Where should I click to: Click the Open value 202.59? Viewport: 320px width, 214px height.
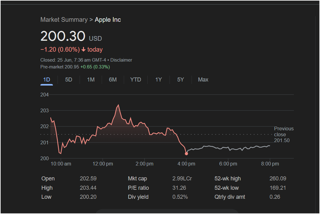click(88, 179)
